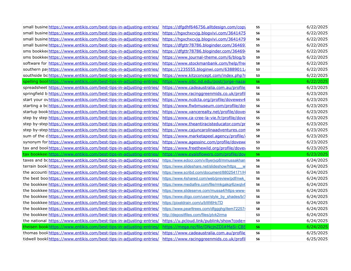Follow the pearltrees.com item link
This screenshot has width=351, height=271.
pos(204,209)
